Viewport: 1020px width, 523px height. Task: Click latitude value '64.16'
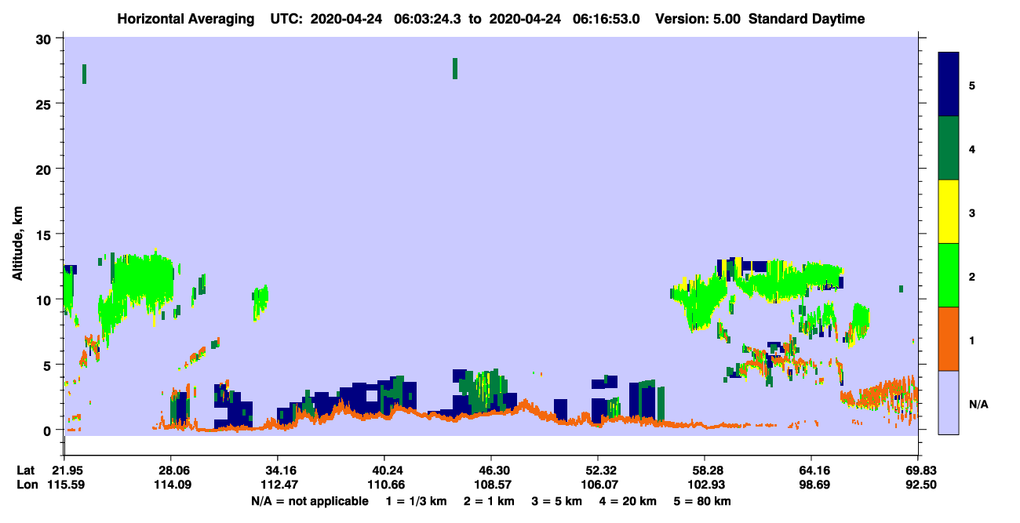[811, 470]
